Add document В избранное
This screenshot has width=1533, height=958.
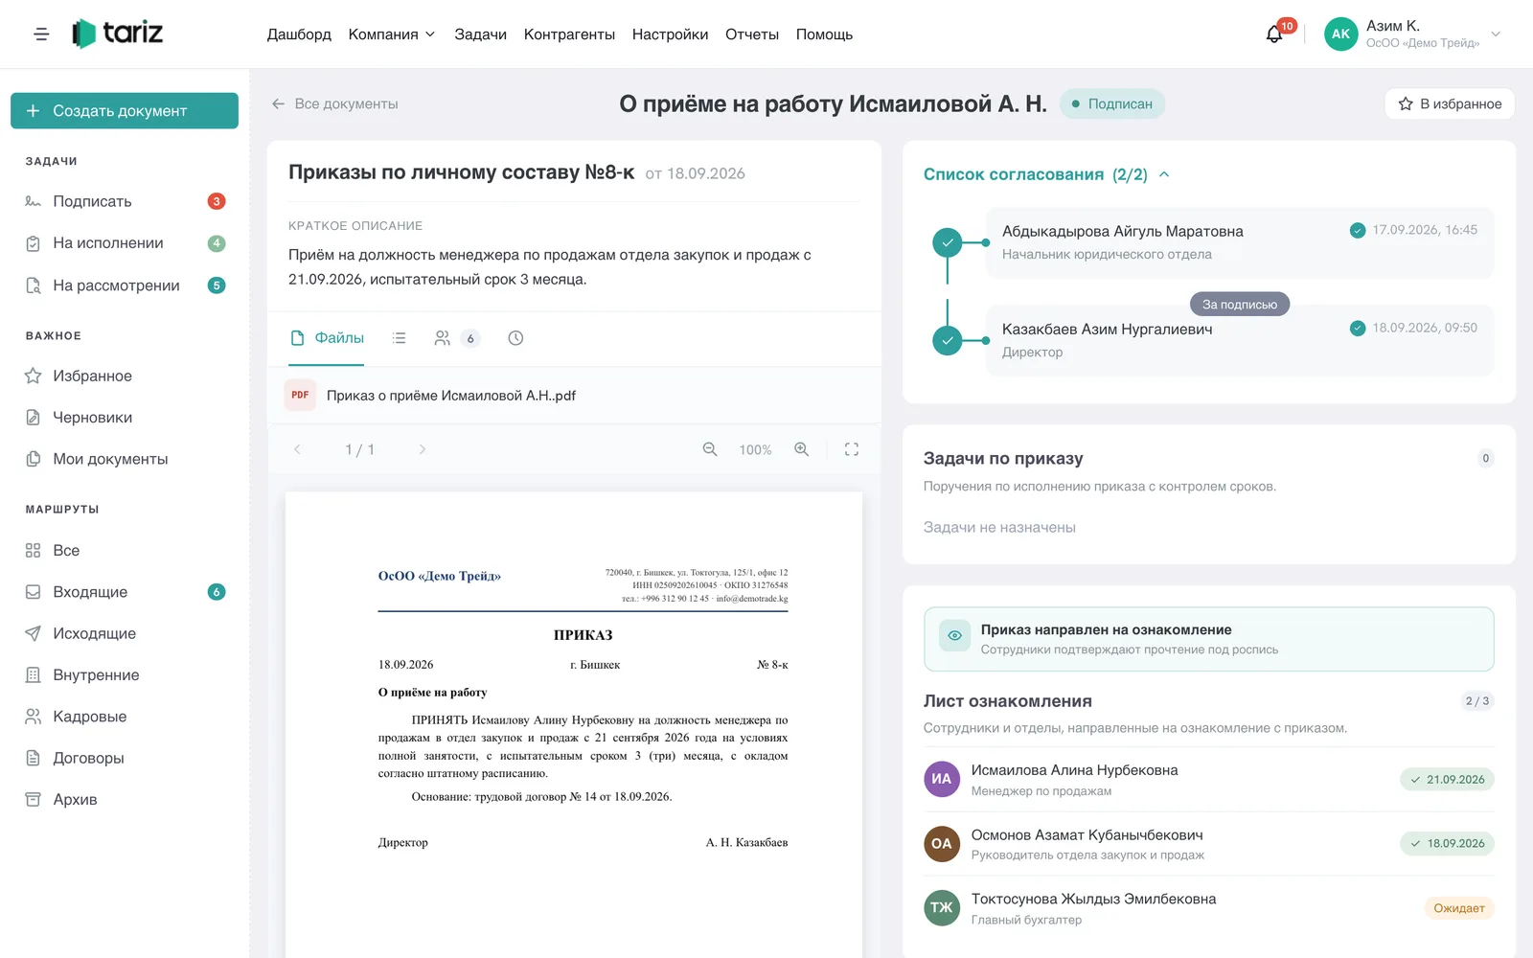coord(1449,103)
